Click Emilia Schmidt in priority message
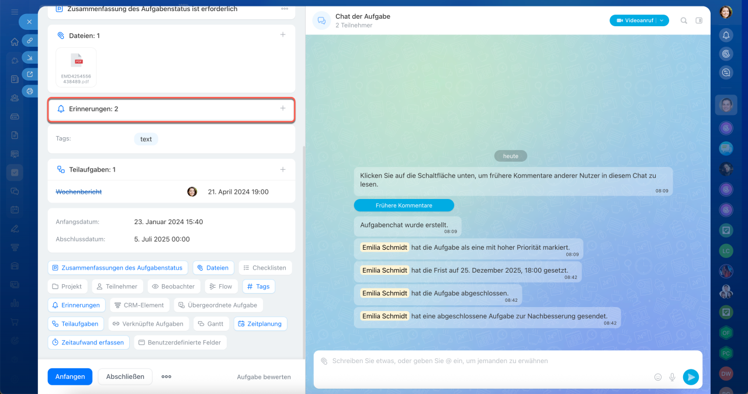Image resolution: width=748 pixels, height=394 pixels. (385, 247)
